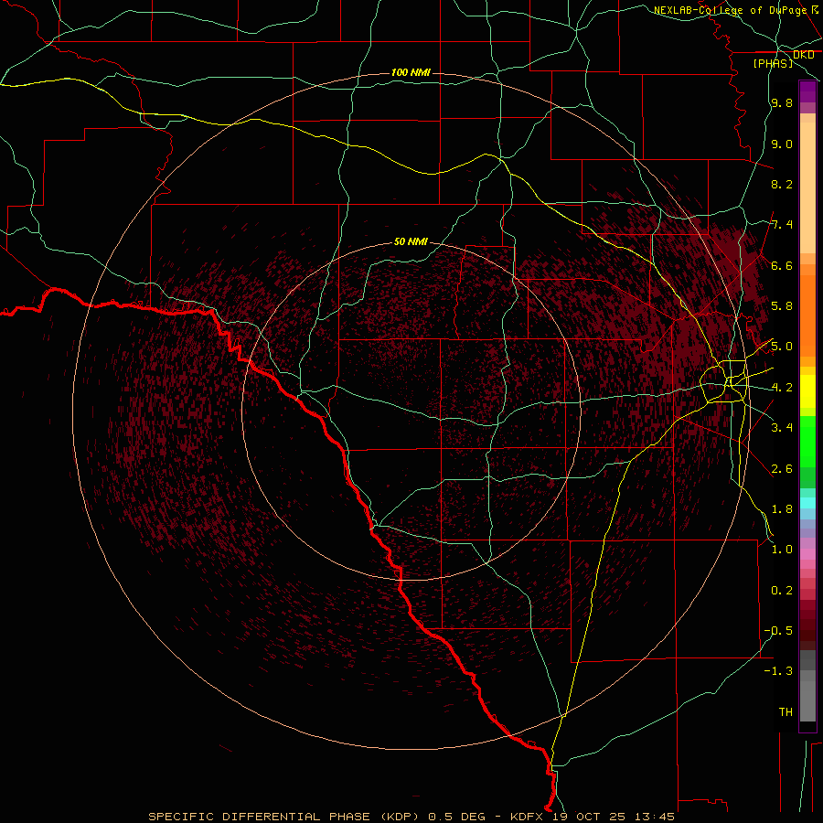Click the 5.0 scale value
Viewport: 823px width, 823px height.
point(782,347)
